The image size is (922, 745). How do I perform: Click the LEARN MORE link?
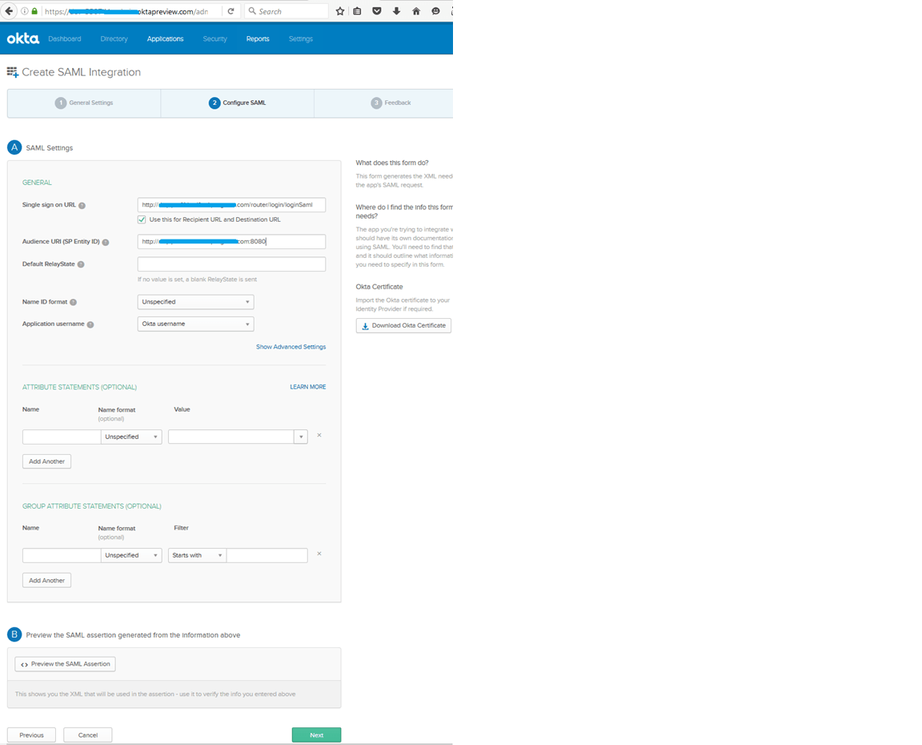tap(307, 387)
